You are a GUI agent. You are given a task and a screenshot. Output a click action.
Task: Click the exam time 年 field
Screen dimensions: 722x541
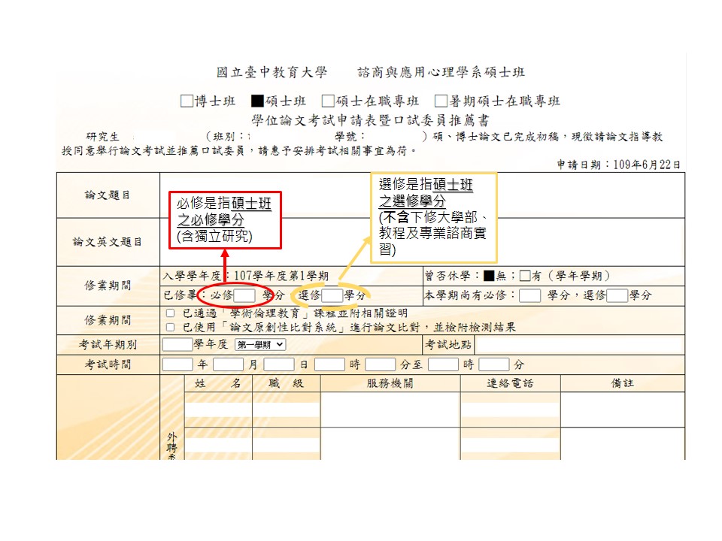click(x=177, y=364)
